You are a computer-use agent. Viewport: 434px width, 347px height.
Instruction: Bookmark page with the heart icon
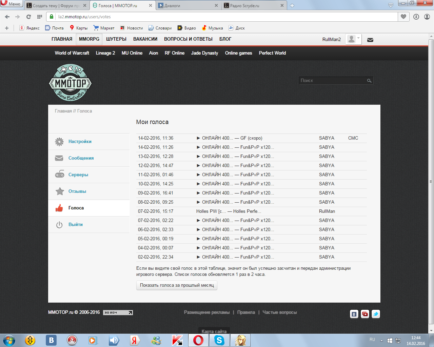click(403, 17)
